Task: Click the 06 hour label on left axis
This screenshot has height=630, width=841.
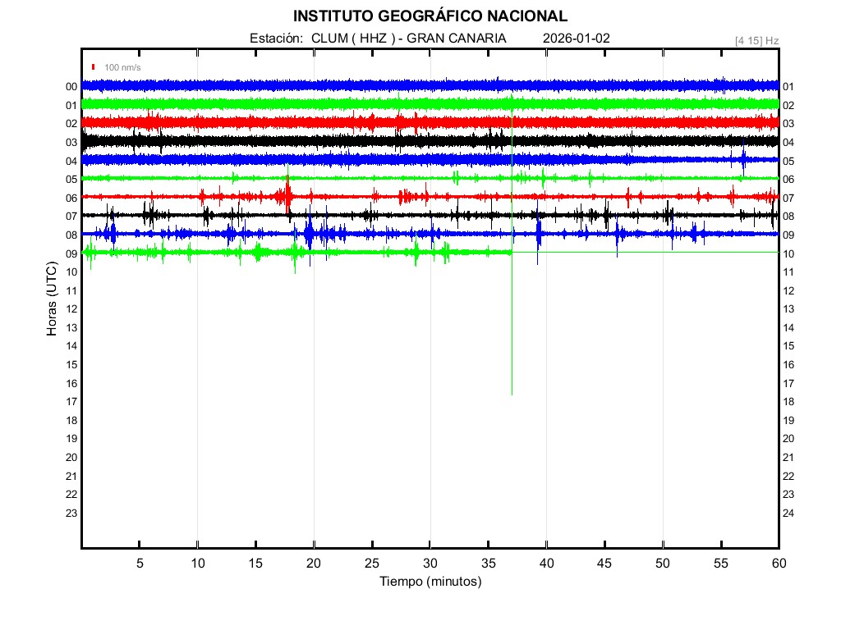Action: (x=71, y=198)
